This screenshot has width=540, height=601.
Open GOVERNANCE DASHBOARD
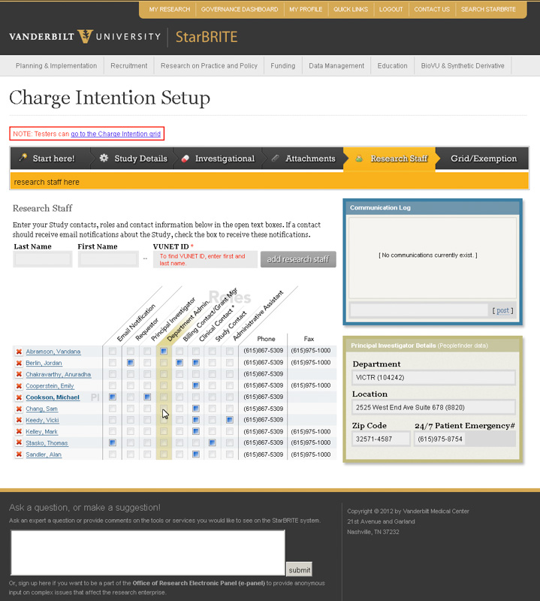[x=240, y=9]
